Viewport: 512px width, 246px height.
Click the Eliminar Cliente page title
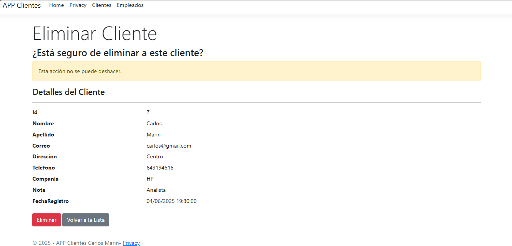click(95, 34)
